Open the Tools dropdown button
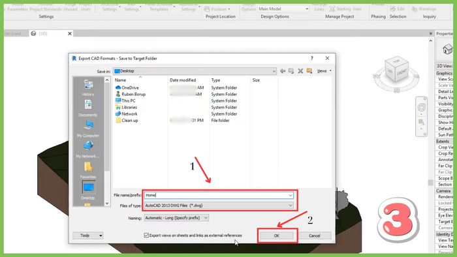Screen dimensions: 457x257 pyautogui.click(x=88, y=235)
